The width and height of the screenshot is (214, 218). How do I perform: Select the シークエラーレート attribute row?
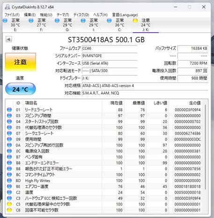[x=104, y=133]
